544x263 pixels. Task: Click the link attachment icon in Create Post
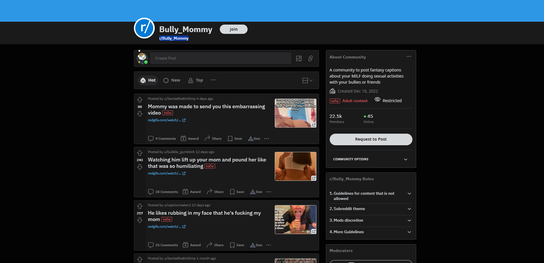pyautogui.click(x=310, y=58)
